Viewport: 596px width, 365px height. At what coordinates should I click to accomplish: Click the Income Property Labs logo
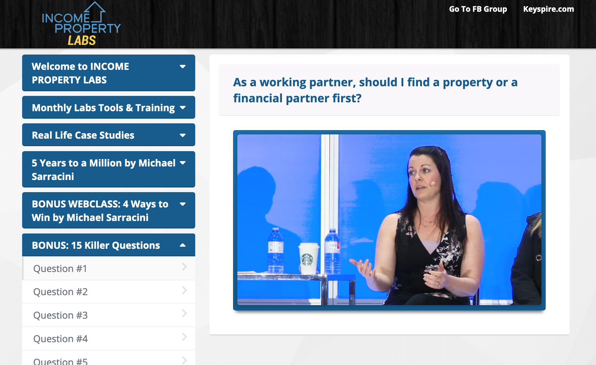click(81, 24)
